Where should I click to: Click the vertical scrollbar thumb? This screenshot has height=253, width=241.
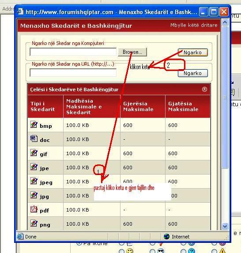[x=225, y=97]
